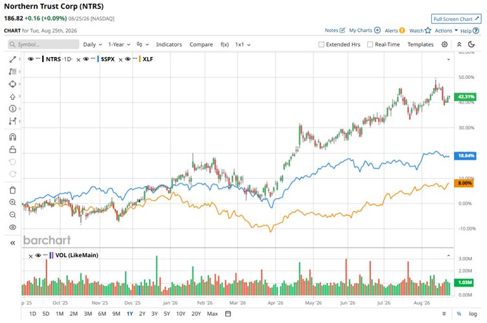The height and width of the screenshot is (323, 487).
Task: Add chart to My Charts
Action: click(377, 30)
